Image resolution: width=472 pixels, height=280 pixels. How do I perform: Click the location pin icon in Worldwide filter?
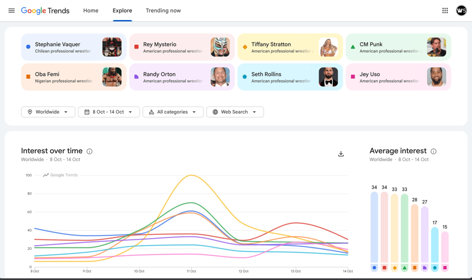tap(30, 112)
